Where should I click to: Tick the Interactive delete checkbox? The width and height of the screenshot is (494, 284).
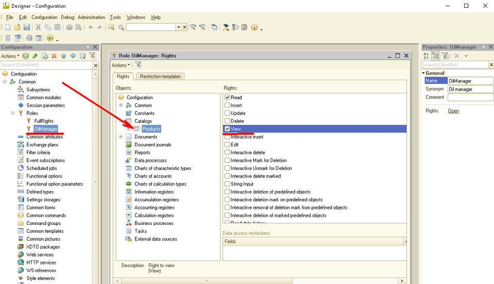(227, 153)
